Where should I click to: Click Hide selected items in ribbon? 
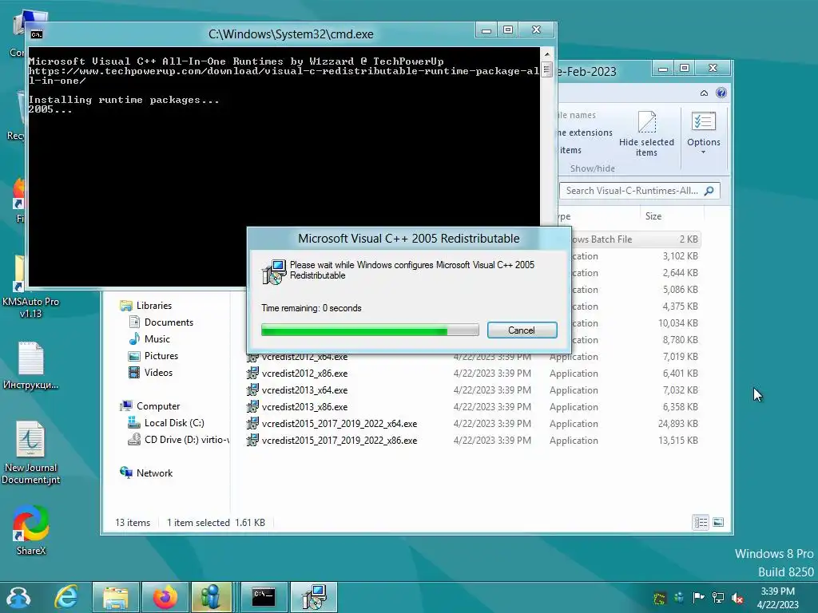coord(646,134)
